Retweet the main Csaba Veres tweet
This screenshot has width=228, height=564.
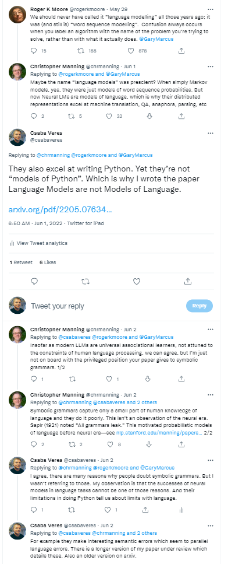85,281
